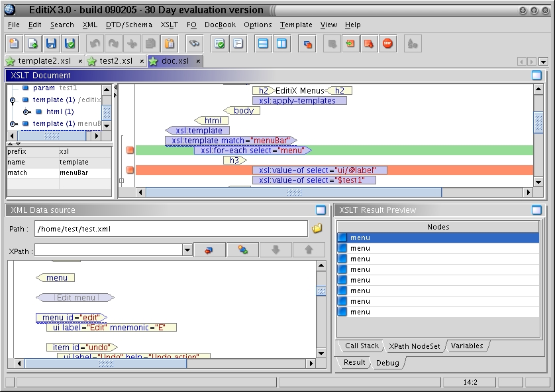Click XPath down arrow button
This screenshot has height=392, width=555.
click(x=276, y=250)
